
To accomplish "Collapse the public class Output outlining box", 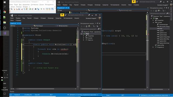I will 23,40.
